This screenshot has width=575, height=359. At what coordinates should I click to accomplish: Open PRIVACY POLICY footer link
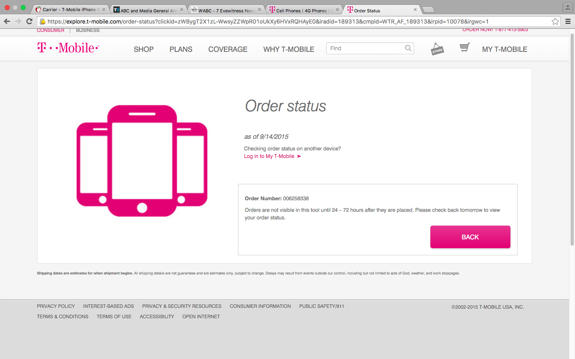click(56, 306)
